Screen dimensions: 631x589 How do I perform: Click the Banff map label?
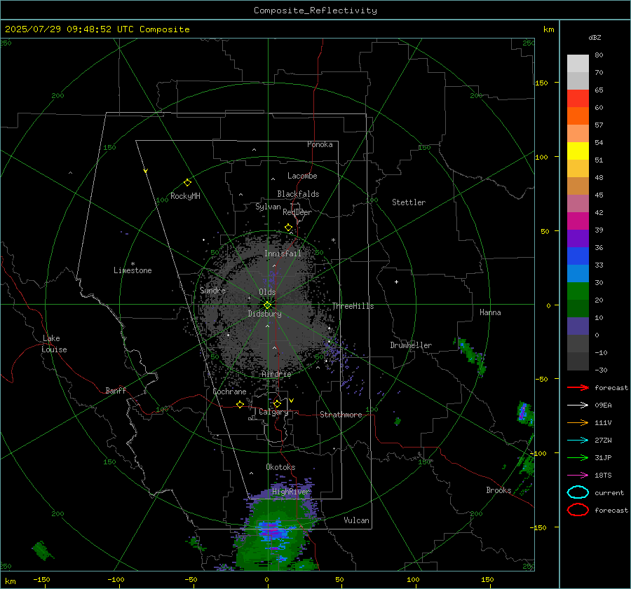tap(116, 391)
